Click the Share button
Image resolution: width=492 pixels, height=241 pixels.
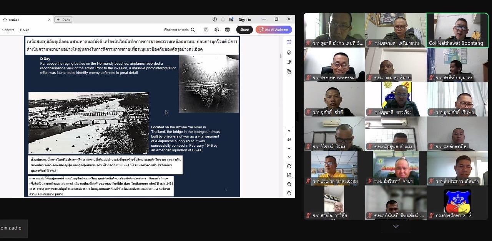pyautogui.click(x=244, y=30)
